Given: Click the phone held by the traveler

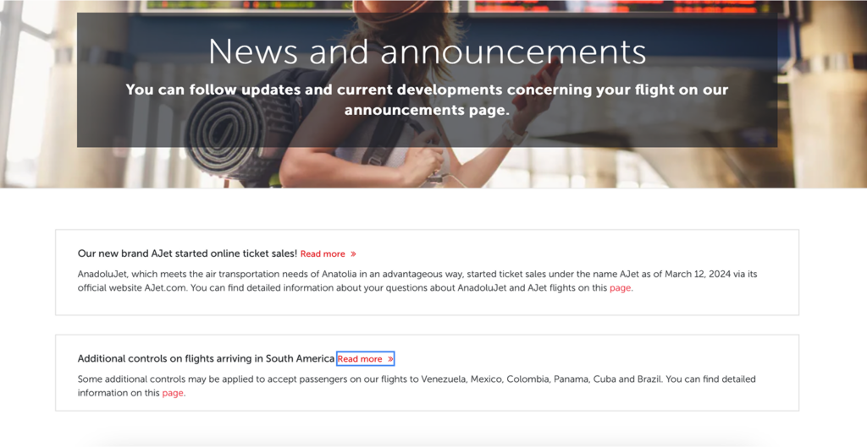Looking at the screenshot, I should point(542,82).
